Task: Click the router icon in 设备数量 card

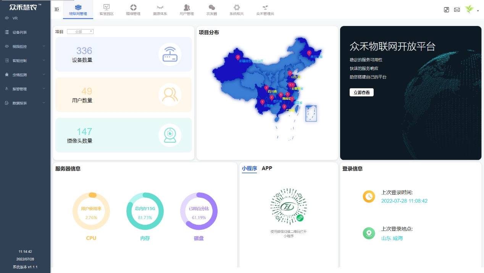Action: tap(170, 54)
